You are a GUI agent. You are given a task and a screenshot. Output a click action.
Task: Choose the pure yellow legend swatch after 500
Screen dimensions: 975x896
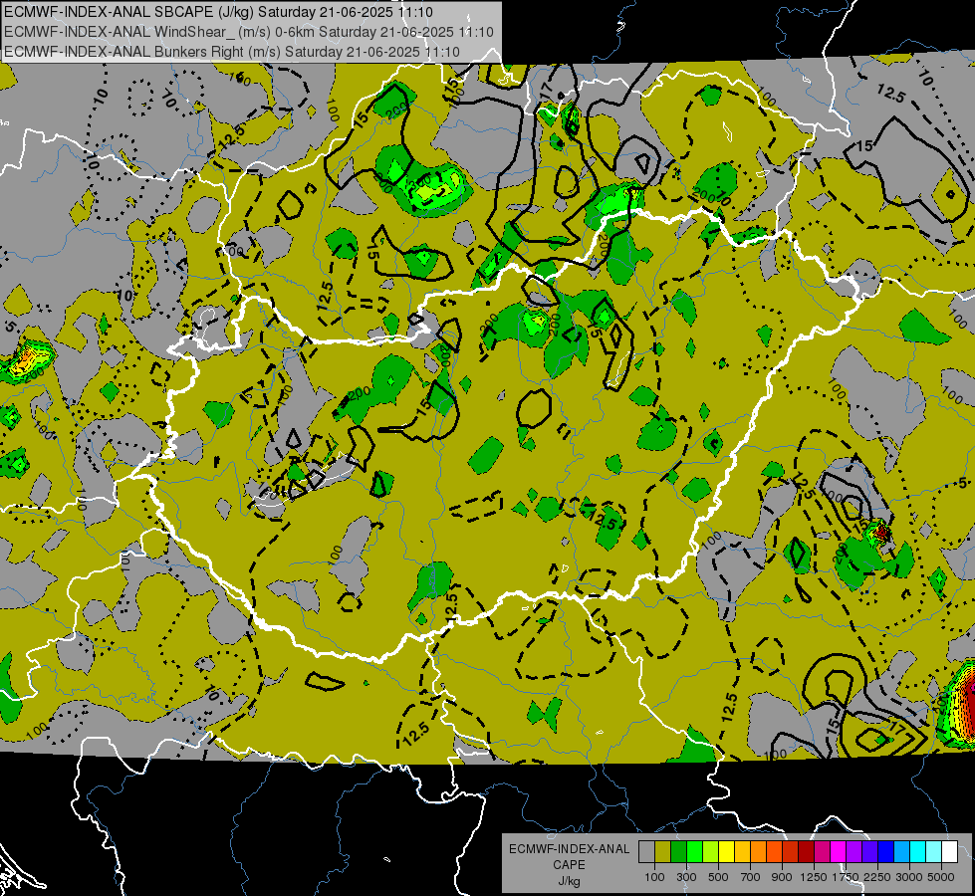(x=726, y=851)
